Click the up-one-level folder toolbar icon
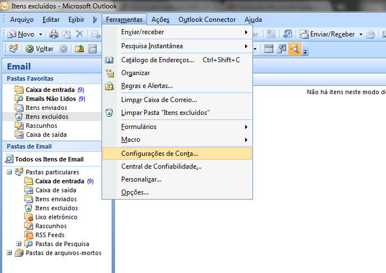 coord(80,49)
